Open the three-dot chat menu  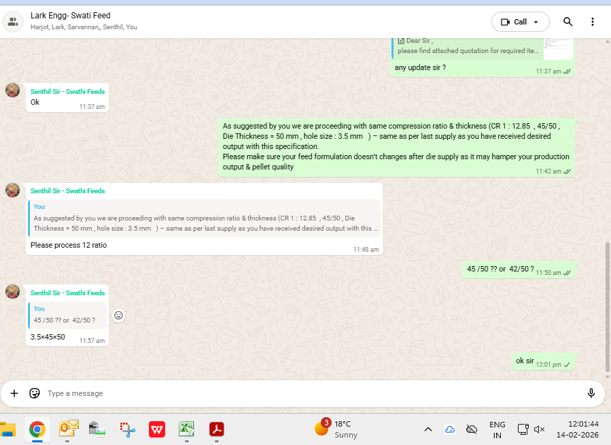592,22
